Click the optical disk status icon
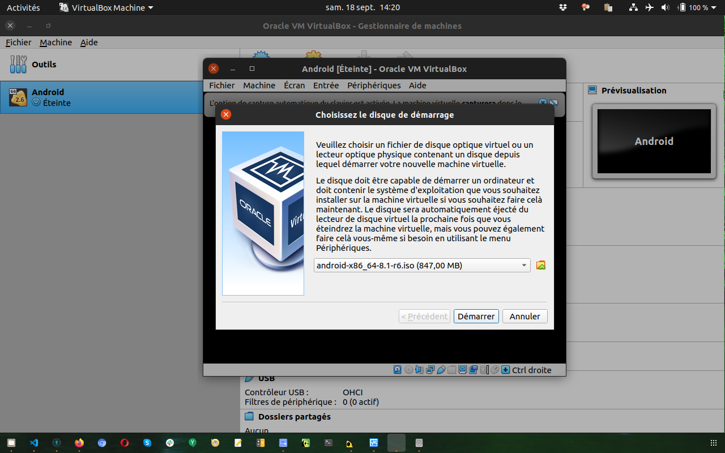Screen dimensions: 725x453 [x=408, y=370]
